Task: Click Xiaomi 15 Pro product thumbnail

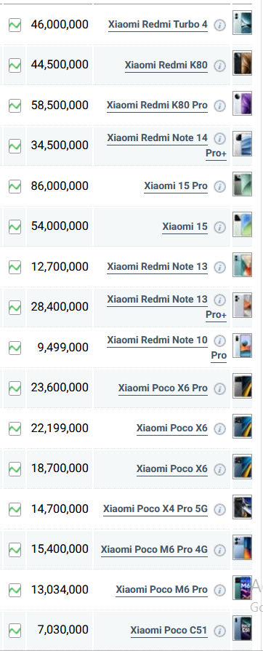Action: pyautogui.click(x=242, y=184)
